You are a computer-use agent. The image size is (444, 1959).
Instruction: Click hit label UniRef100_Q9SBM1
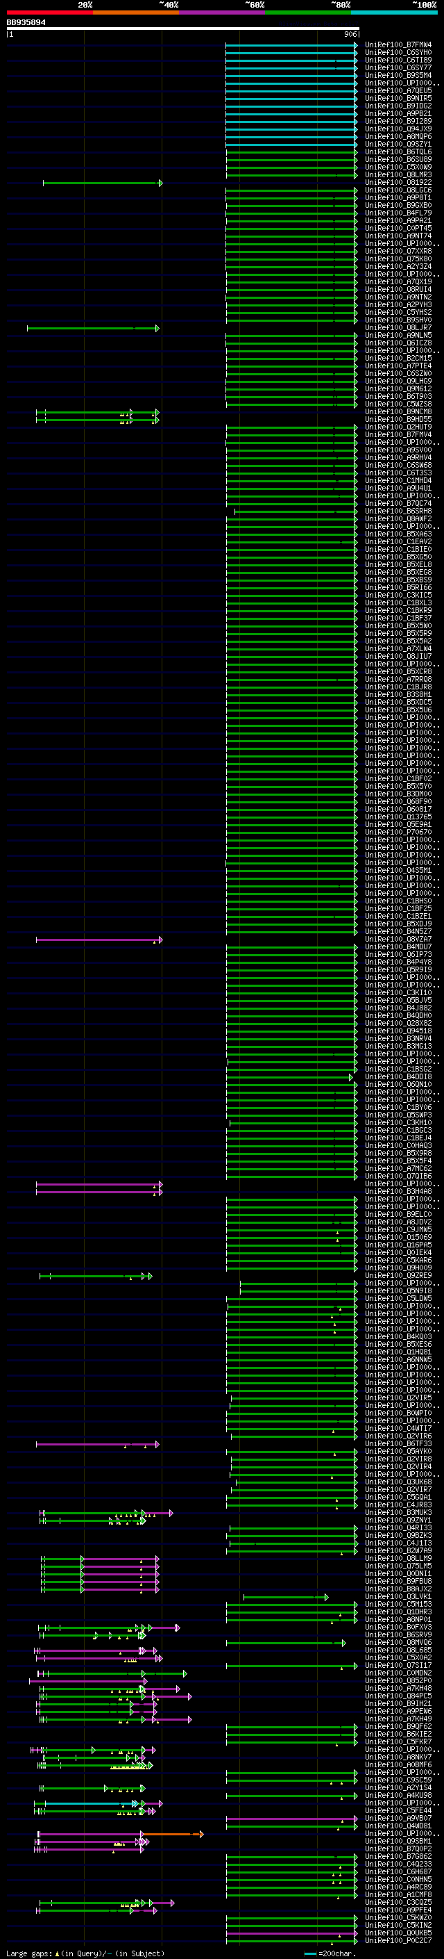tap(398, 1841)
